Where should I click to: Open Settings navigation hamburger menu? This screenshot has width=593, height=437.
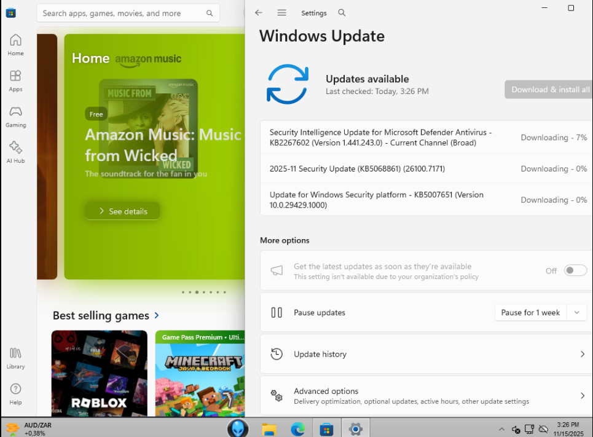tap(281, 12)
